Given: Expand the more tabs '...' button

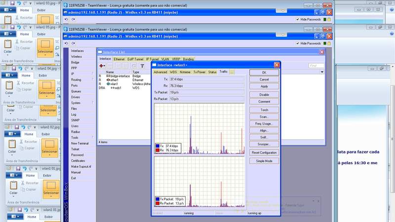Looking at the screenshot, I should click(232, 72).
